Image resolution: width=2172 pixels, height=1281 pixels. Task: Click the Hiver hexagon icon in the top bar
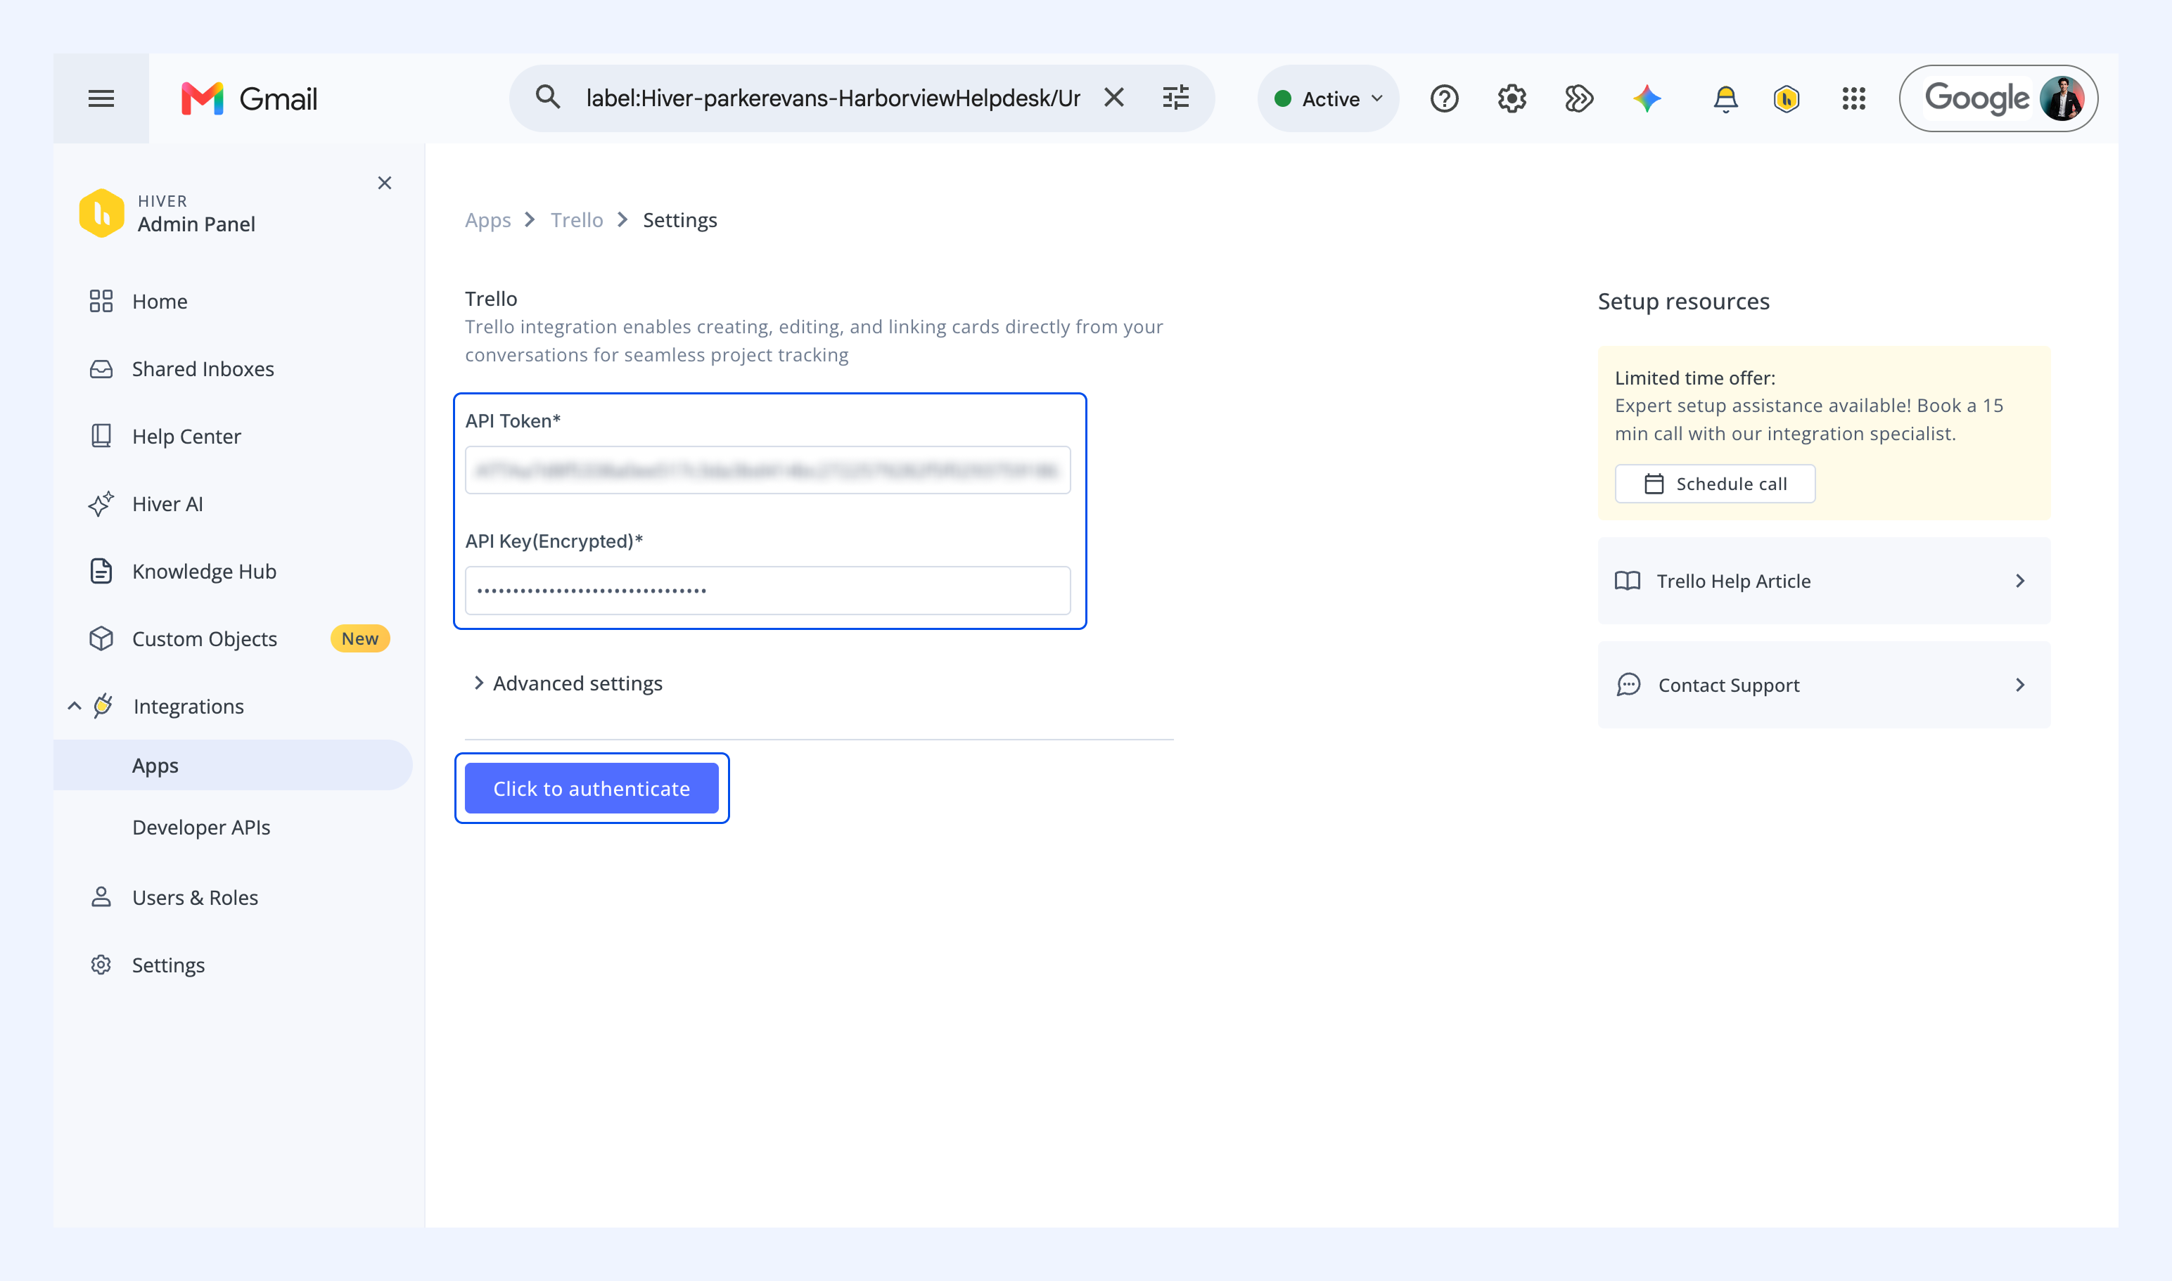coord(1786,99)
